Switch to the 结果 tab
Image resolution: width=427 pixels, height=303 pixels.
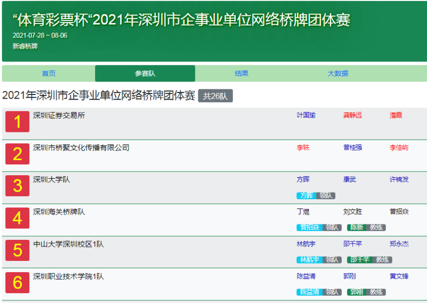(x=242, y=73)
